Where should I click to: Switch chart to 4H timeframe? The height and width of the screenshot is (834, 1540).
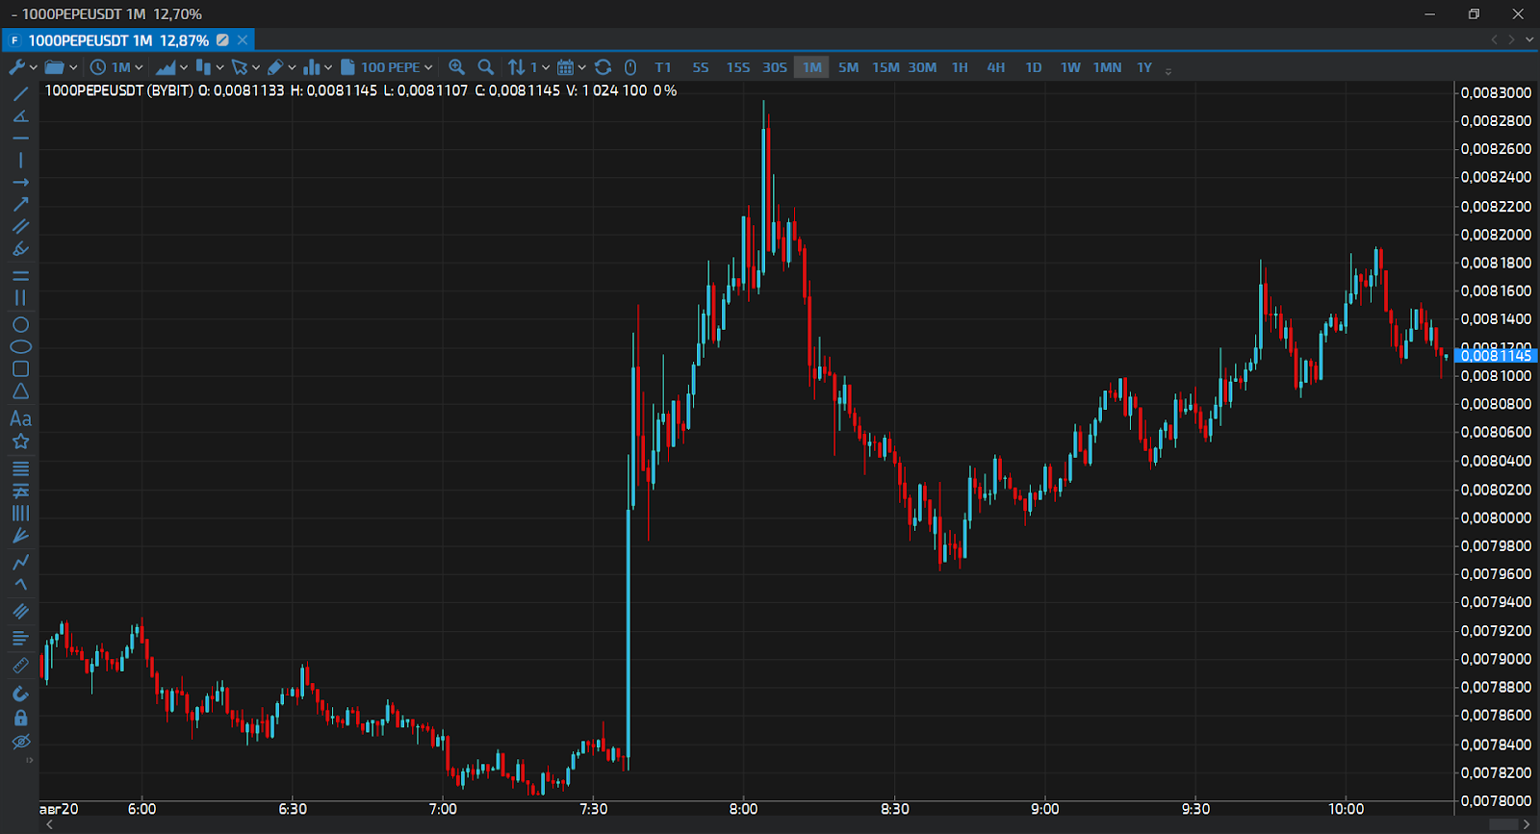pyautogui.click(x=996, y=67)
